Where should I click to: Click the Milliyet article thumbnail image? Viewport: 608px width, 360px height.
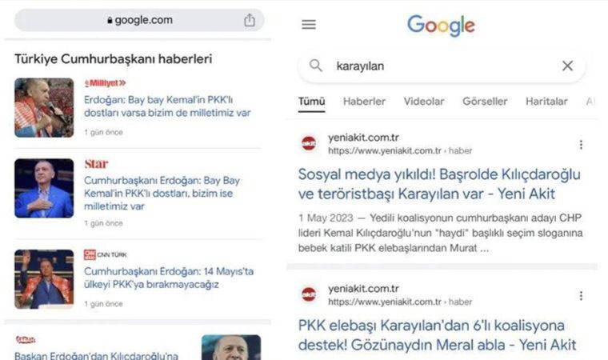(x=44, y=108)
